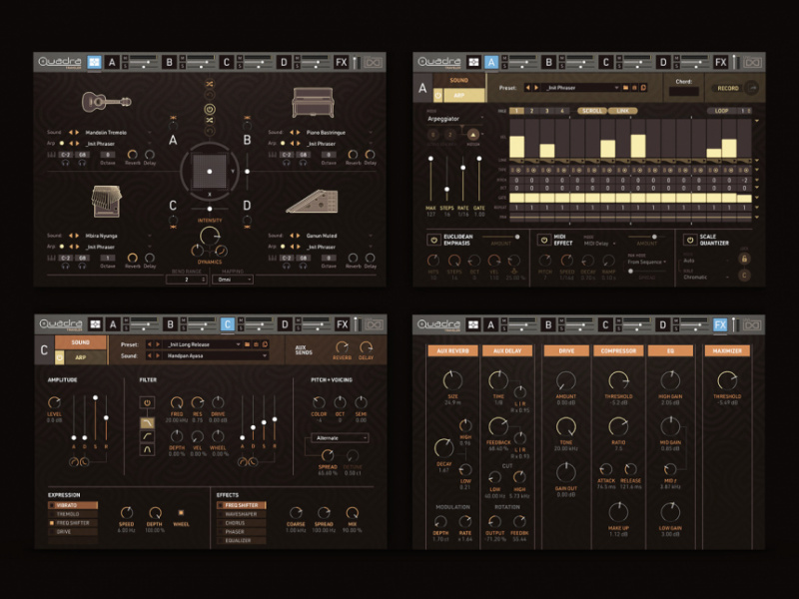Toggle Euclidean Emphasis power button
The height and width of the screenshot is (599, 799).
pyautogui.click(x=431, y=240)
